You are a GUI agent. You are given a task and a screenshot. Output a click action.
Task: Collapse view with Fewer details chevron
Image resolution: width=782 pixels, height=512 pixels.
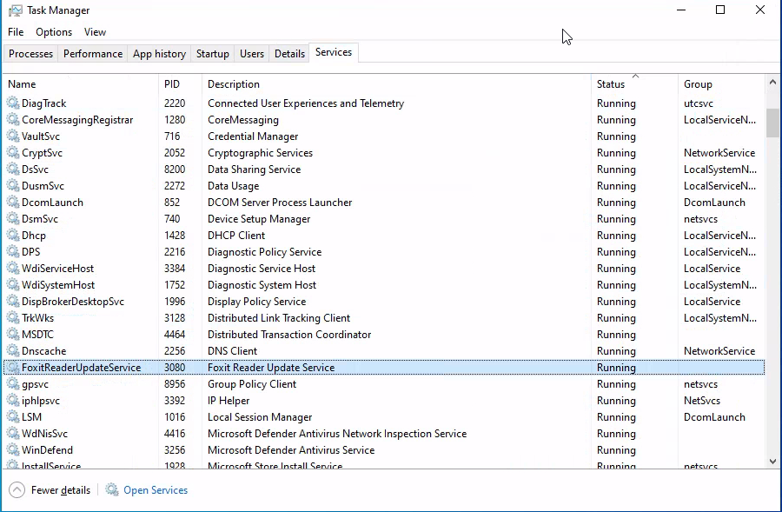[17, 490]
